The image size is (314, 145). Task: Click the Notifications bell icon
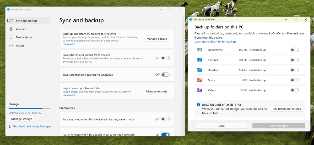pos(11,37)
